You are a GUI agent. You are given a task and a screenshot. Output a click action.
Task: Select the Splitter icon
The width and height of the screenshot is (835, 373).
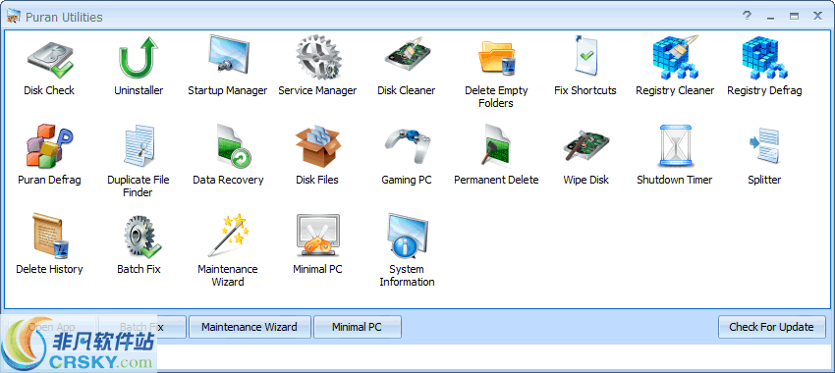764,145
